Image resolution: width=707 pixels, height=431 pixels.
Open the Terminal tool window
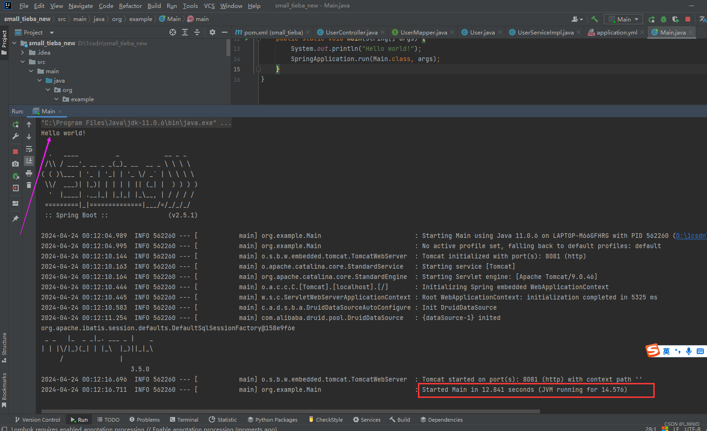pos(184,420)
